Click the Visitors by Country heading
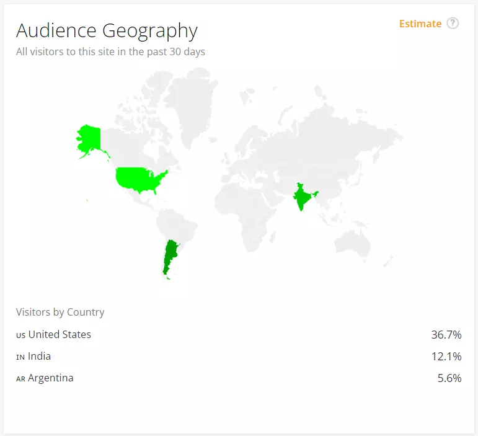The image size is (478, 436). click(60, 312)
